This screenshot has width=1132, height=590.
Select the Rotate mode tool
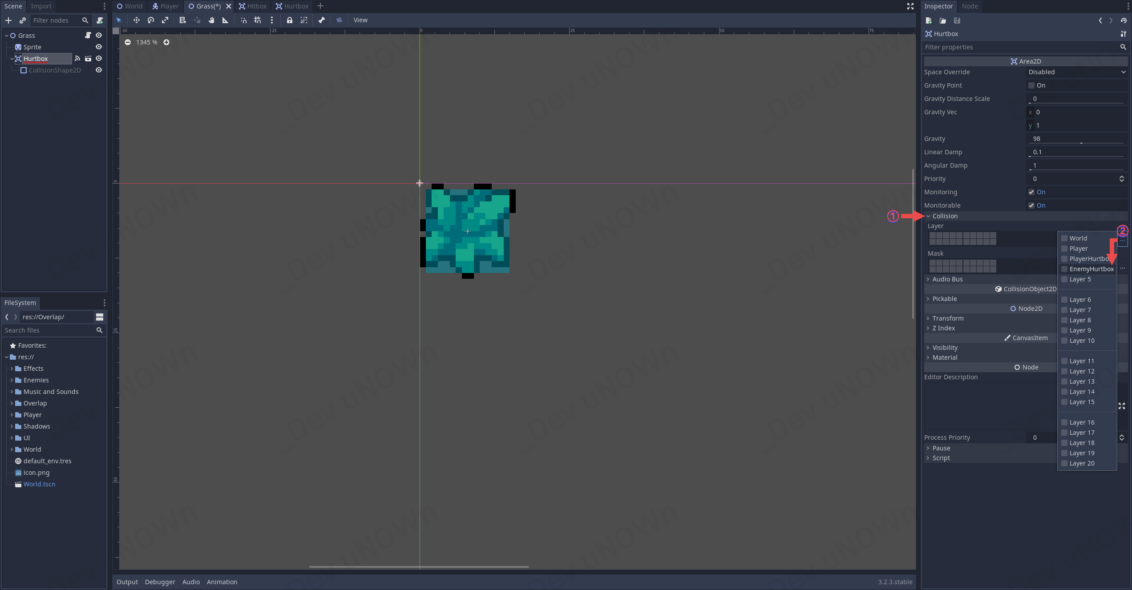[150, 20]
